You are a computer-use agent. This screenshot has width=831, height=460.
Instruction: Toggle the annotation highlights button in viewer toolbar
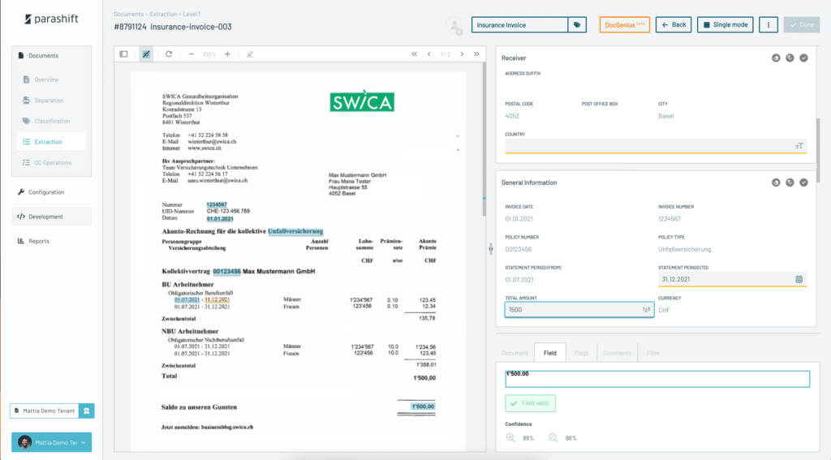pyautogui.click(x=146, y=54)
